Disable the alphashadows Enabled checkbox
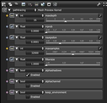Screen dimensions: 107x103 tap(28, 75)
